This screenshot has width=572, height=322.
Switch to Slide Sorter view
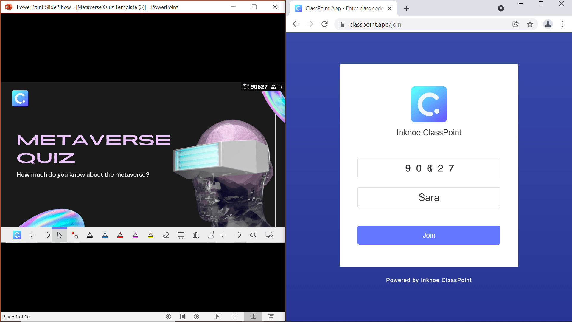point(236,317)
